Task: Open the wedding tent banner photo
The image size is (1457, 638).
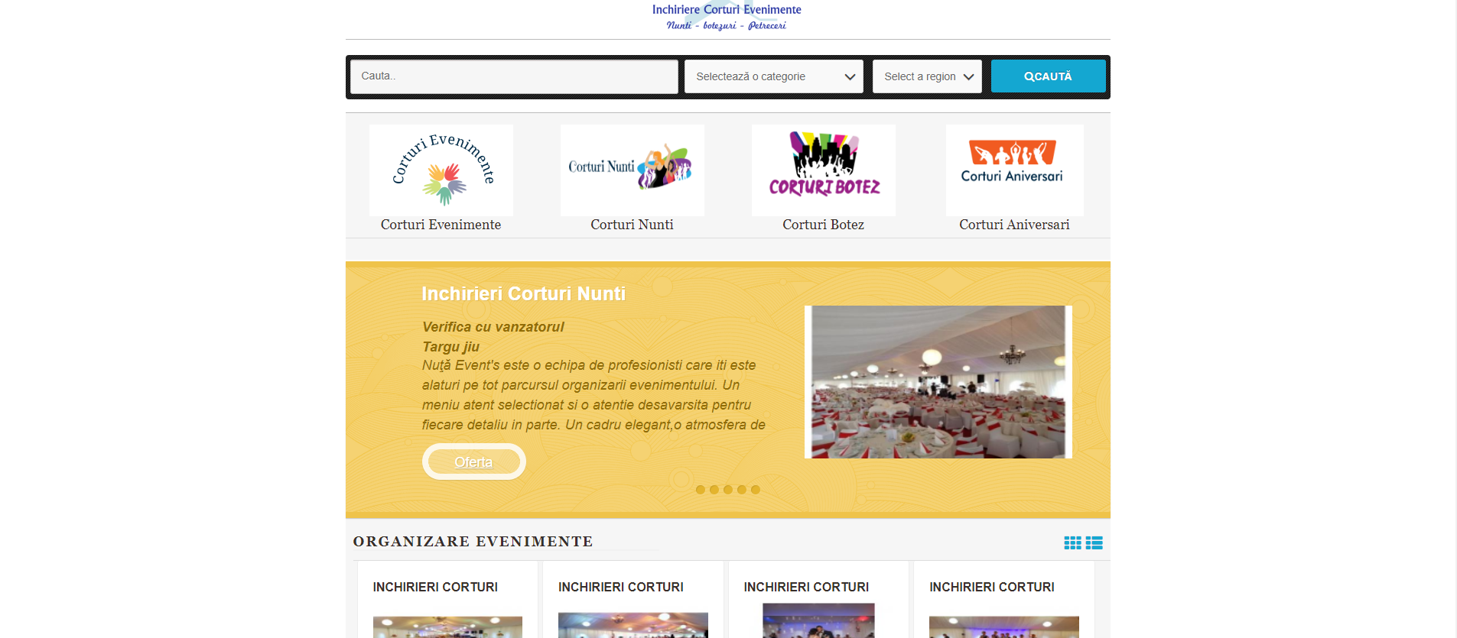Action: pyautogui.click(x=938, y=382)
